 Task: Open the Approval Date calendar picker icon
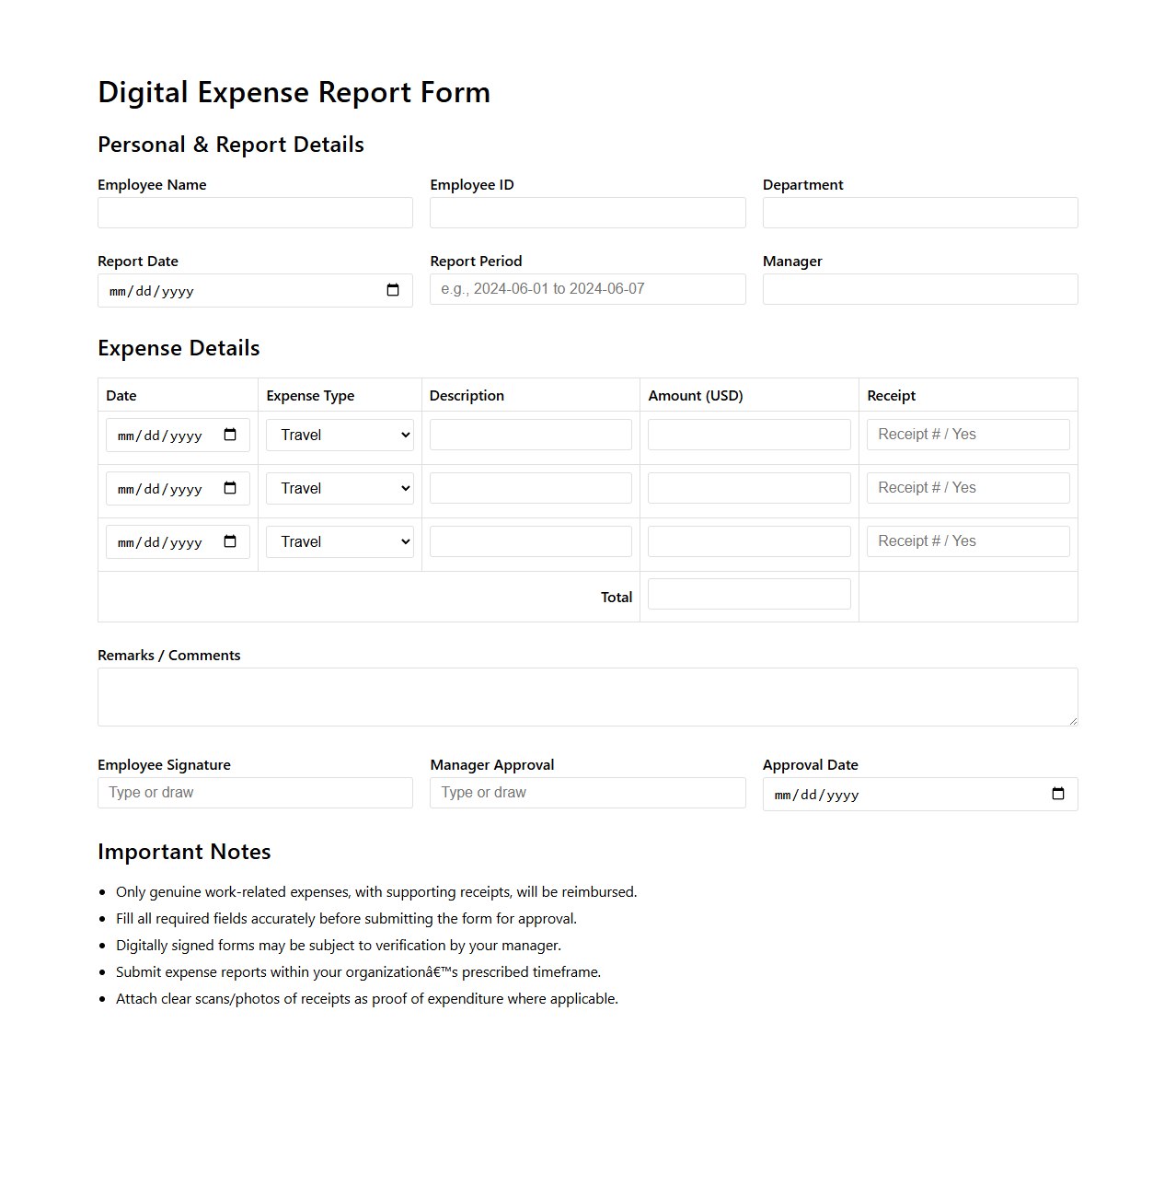coord(1058,794)
